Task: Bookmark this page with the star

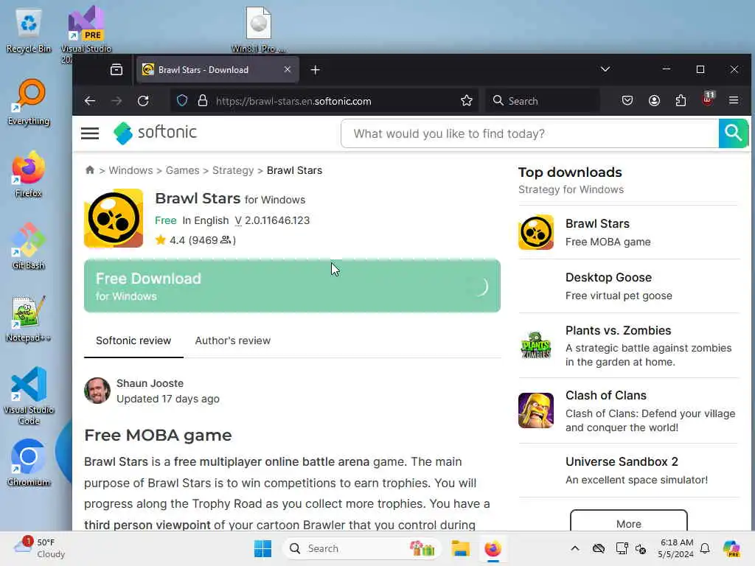Action: (466, 100)
